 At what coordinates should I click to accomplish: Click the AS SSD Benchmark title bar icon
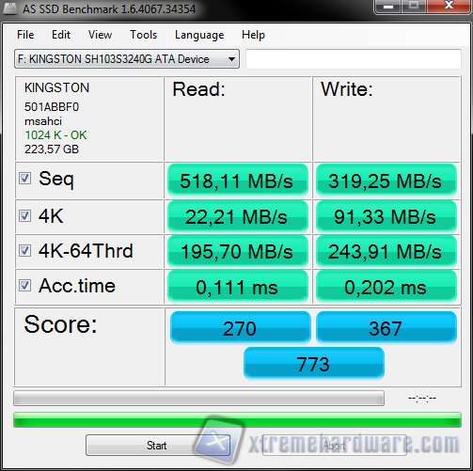click(10, 8)
